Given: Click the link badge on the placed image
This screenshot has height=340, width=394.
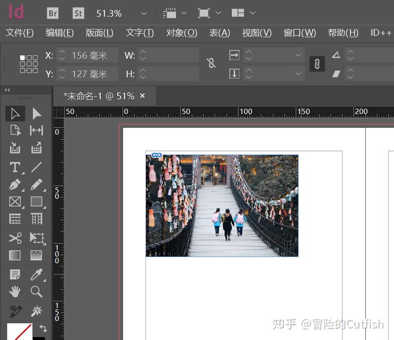Looking at the screenshot, I should coord(156,155).
